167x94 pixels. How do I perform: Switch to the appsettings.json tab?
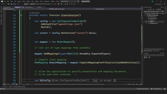pos(7,7)
